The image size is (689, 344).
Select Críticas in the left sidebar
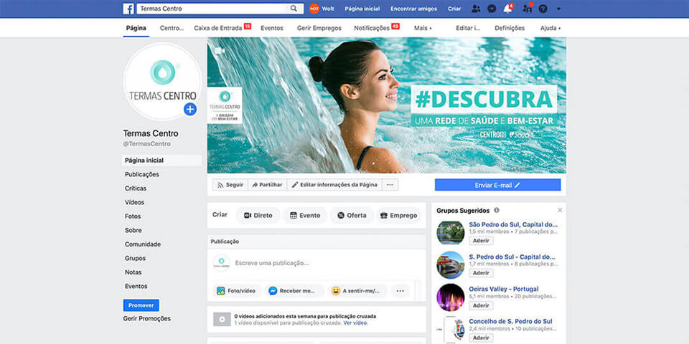pos(135,188)
